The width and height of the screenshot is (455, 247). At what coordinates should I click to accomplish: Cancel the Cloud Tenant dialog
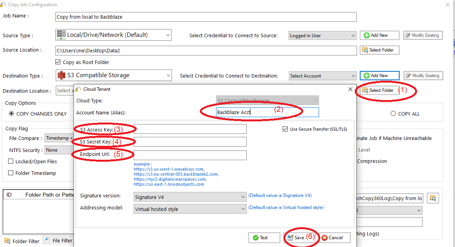pyautogui.click(x=335, y=238)
